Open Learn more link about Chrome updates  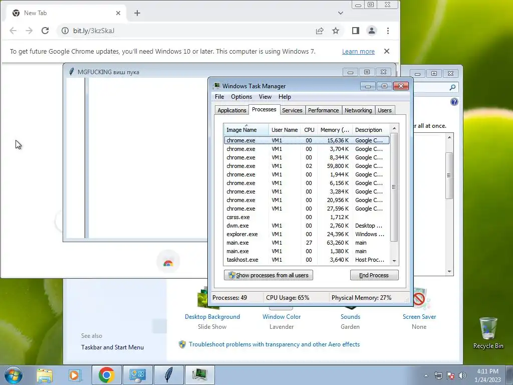click(358, 52)
